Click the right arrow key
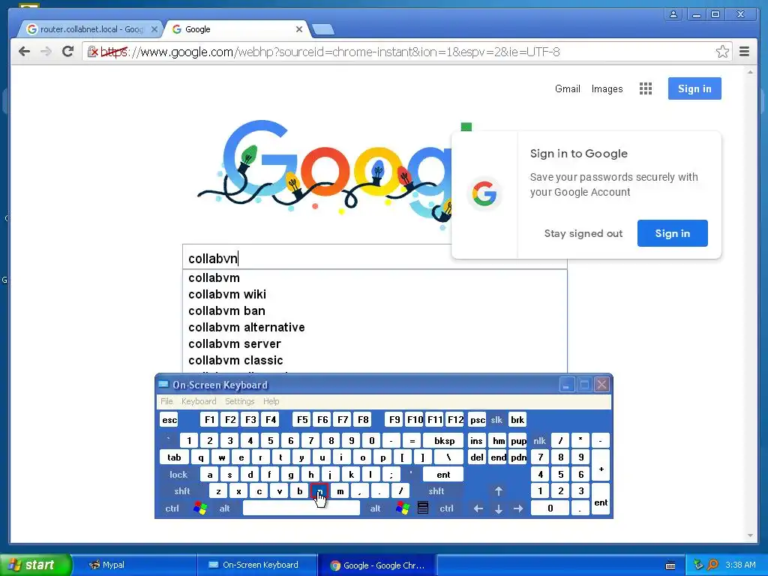768x576 pixels. click(519, 508)
